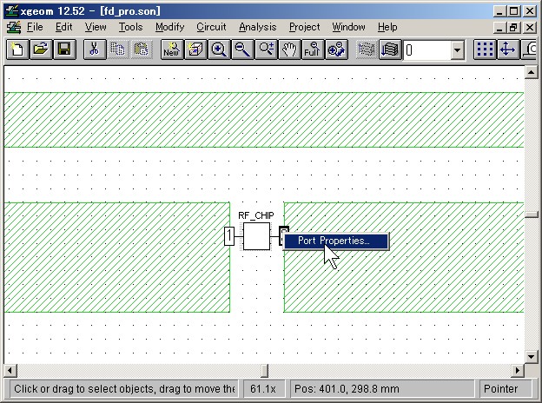Click the cut-off icon at toolbar end
The image size is (542, 403).
coord(529,50)
